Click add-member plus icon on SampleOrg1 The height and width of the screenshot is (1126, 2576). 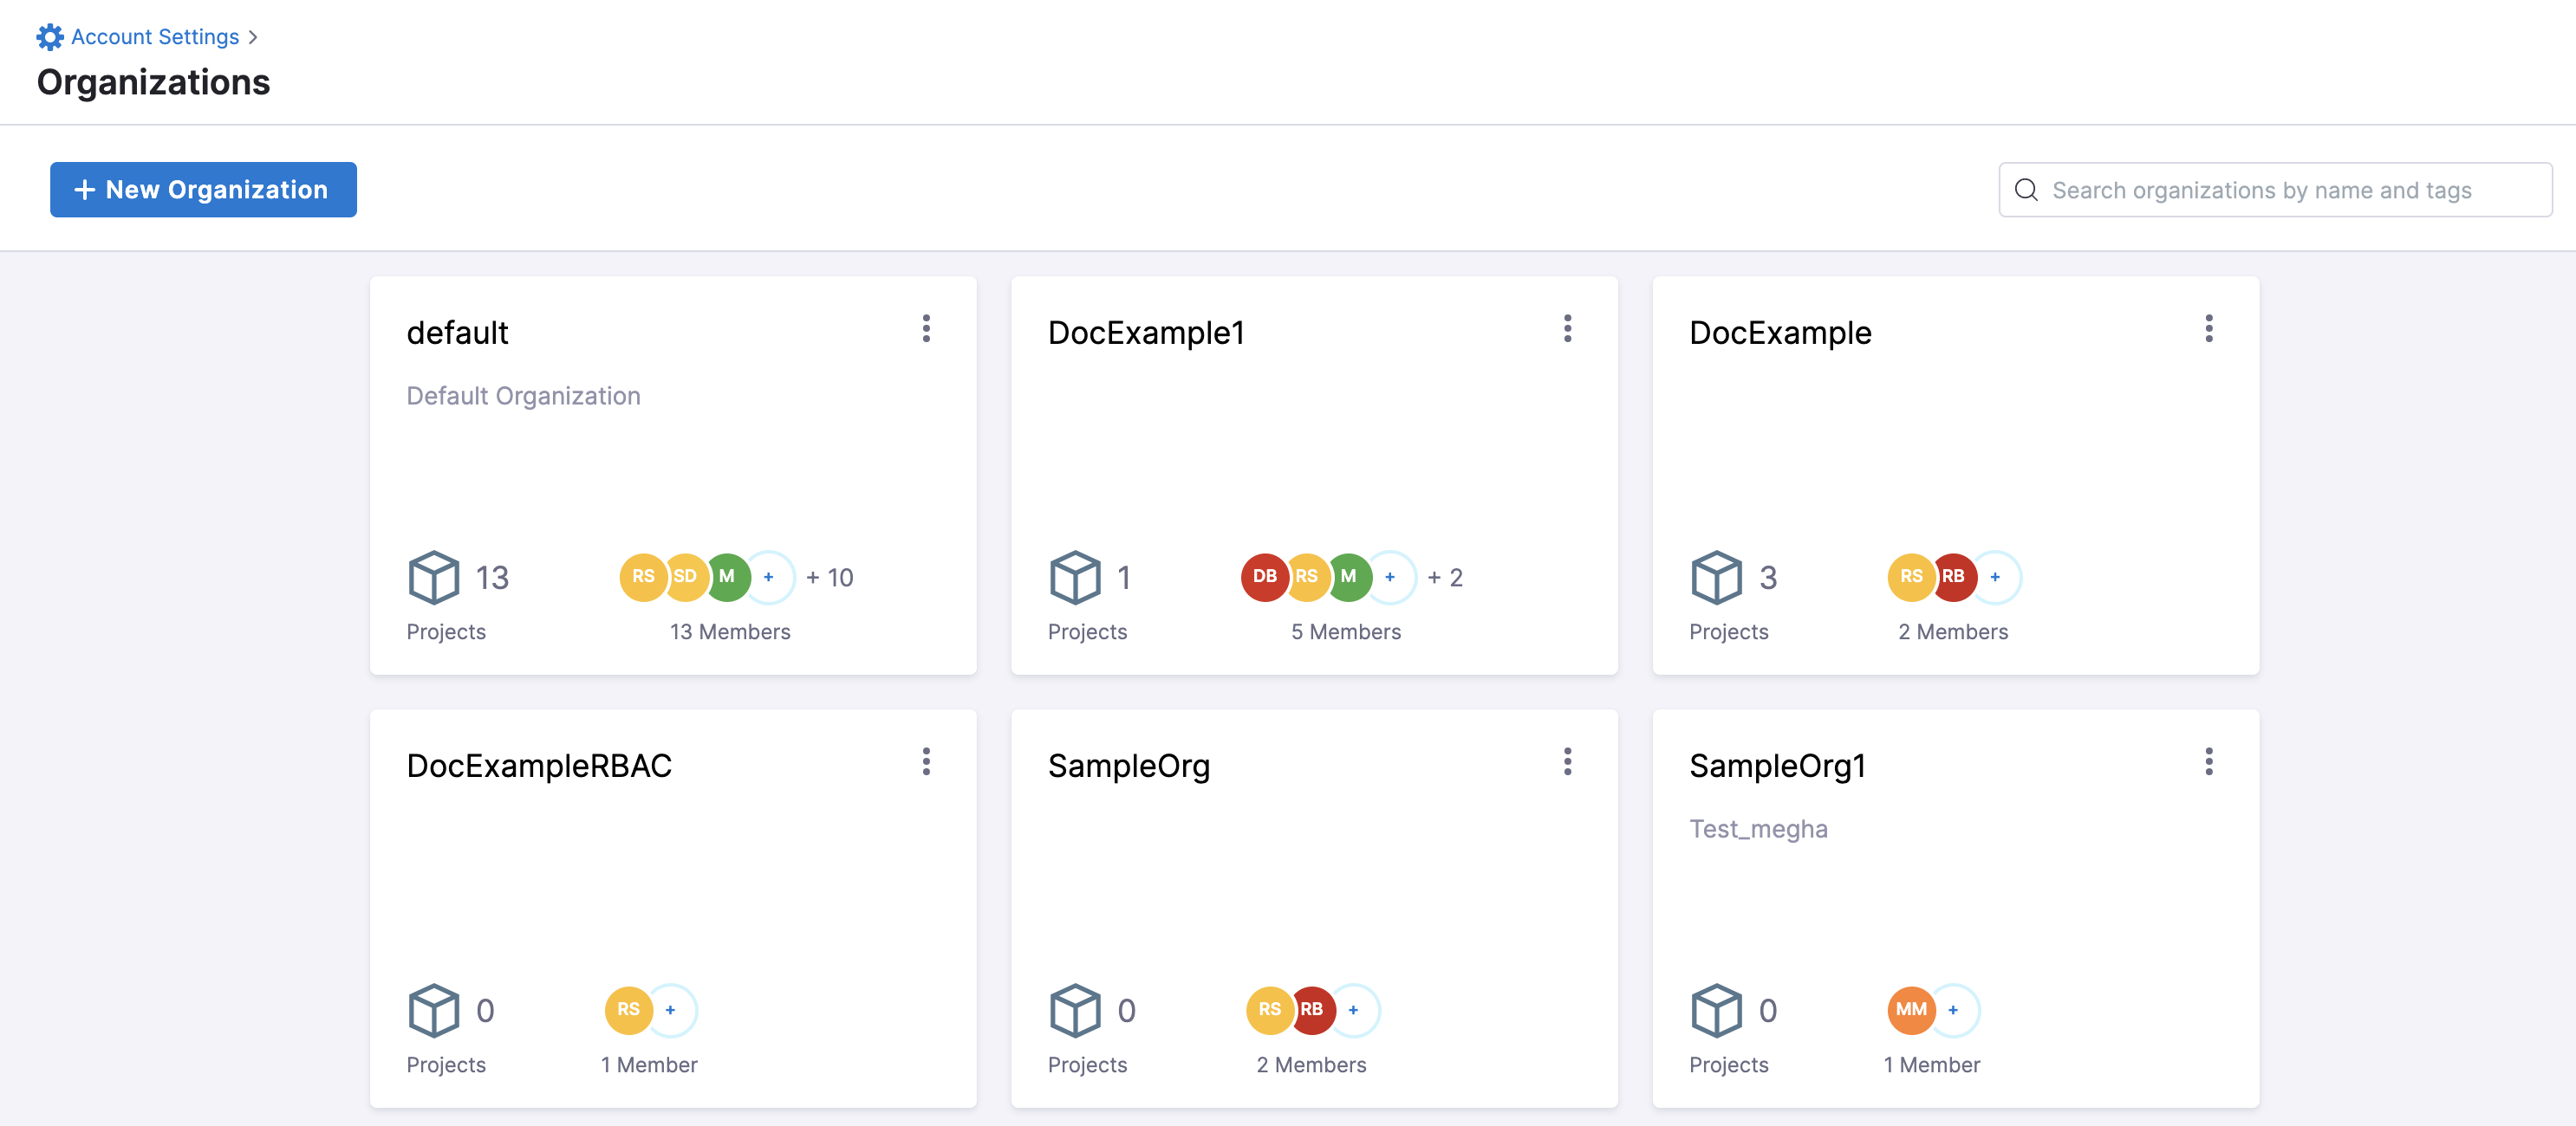(1952, 1010)
